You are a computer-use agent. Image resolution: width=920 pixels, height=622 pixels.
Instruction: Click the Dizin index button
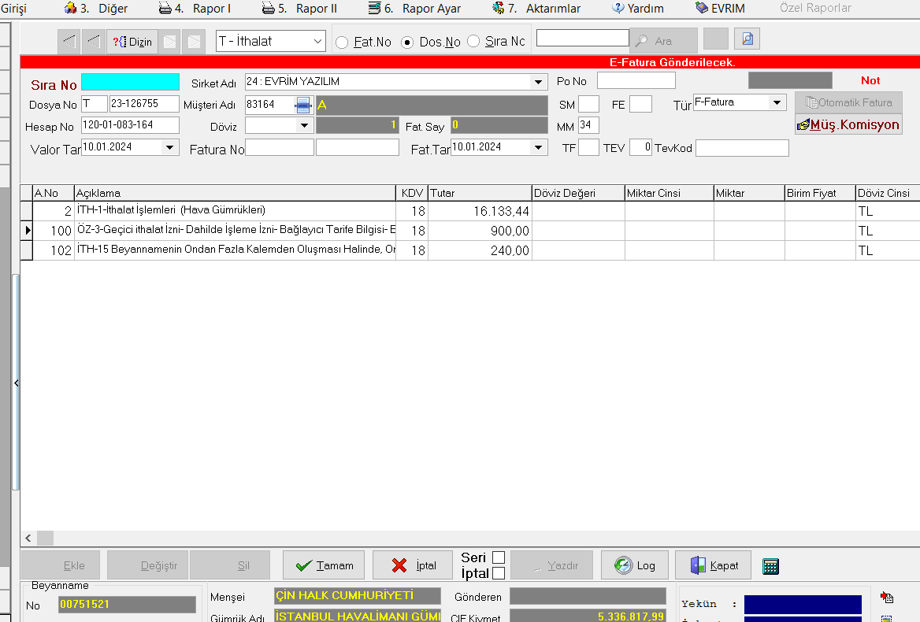132,42
